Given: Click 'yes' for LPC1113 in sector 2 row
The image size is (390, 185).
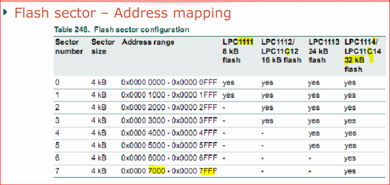Looking at the screenshot, I should 314,108.
